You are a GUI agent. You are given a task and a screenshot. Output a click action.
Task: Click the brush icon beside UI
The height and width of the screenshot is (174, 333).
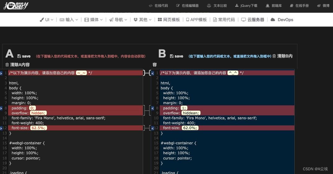coord(41,20)
